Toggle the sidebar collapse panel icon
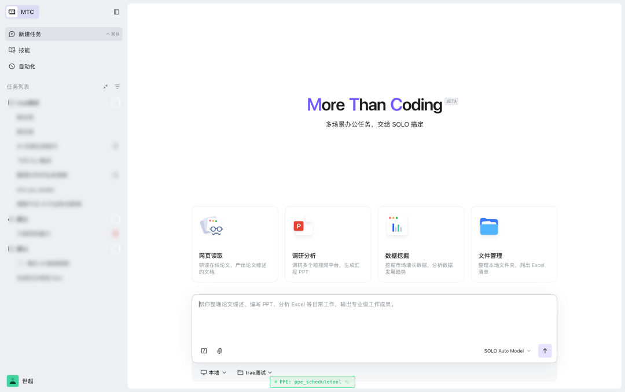 point(116,12)
